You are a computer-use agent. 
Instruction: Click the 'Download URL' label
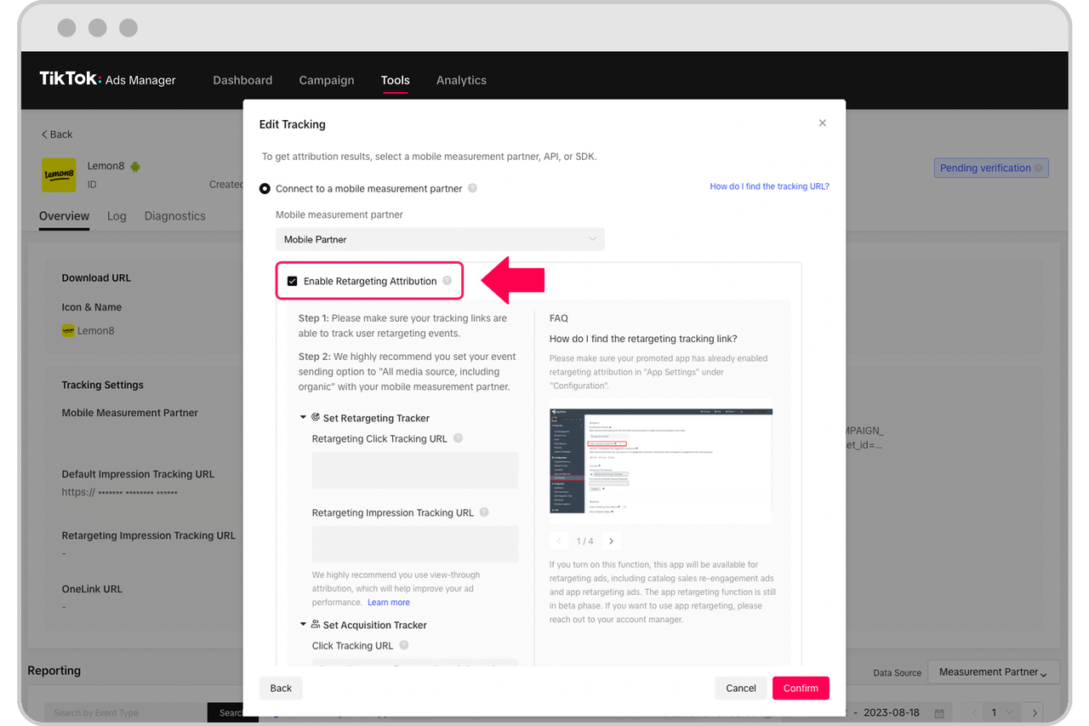pyautogui.click(x=96, y=277)
